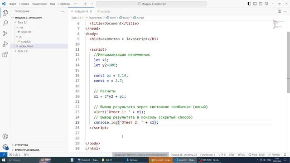Screen dimensions: 290x163
Task: Open editor more actions menu
Action: point(285,11)
